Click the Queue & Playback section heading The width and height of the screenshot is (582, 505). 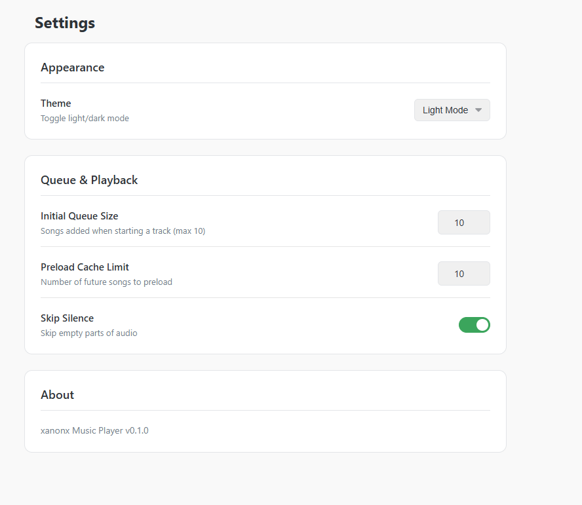pyautogui.click(x=89, y=180)
